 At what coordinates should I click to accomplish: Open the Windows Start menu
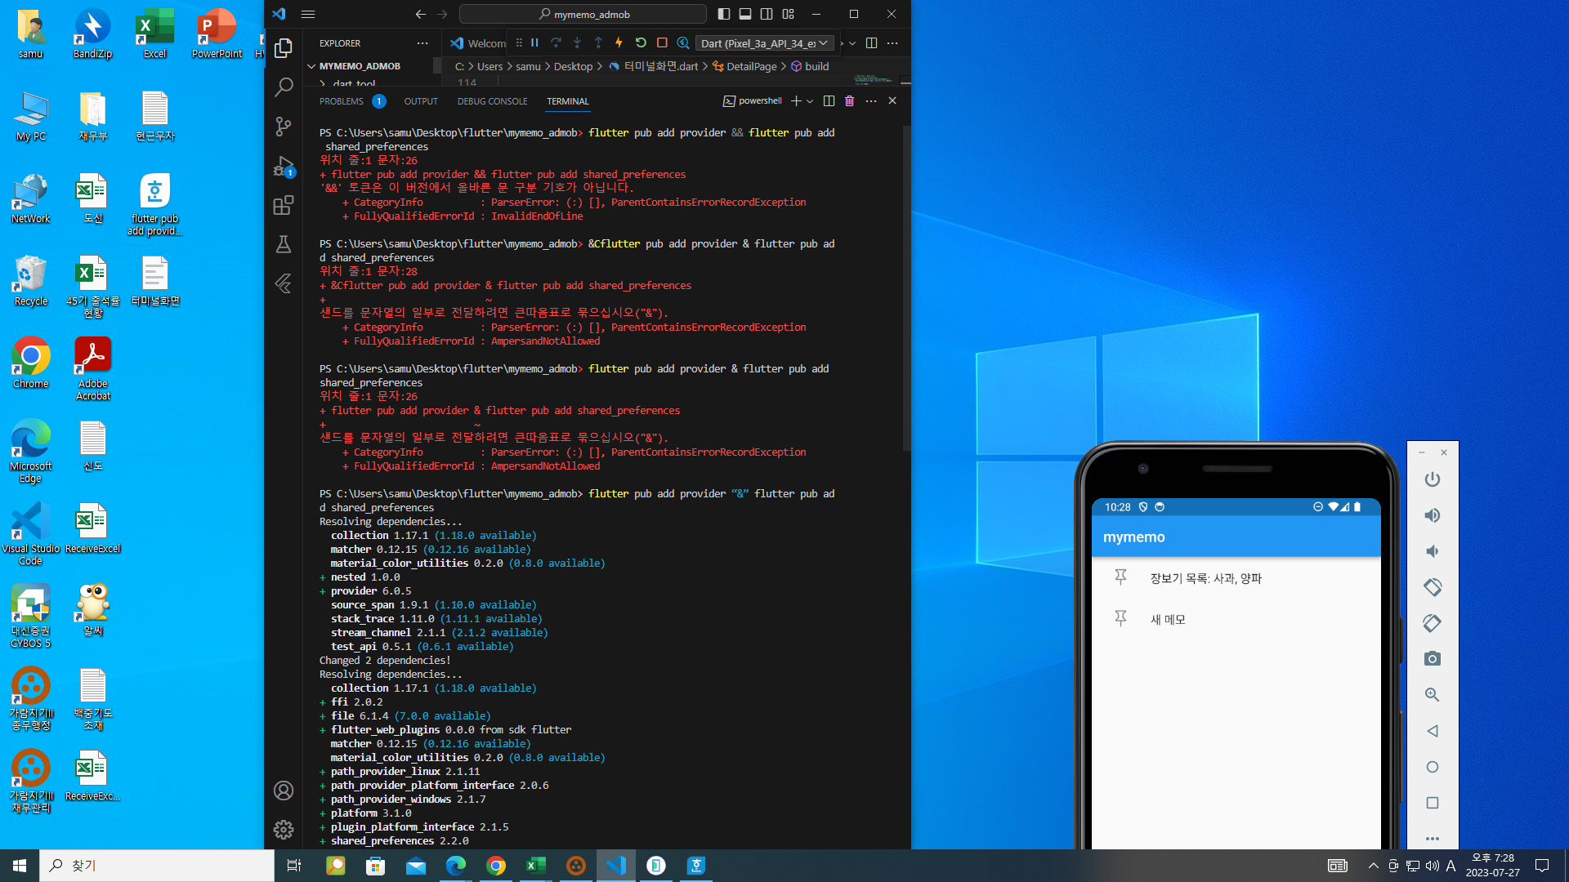click(20, 866)
